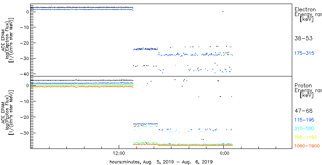
Task: Click the 47-68 proton energy legend label
Action: point(303,111)
